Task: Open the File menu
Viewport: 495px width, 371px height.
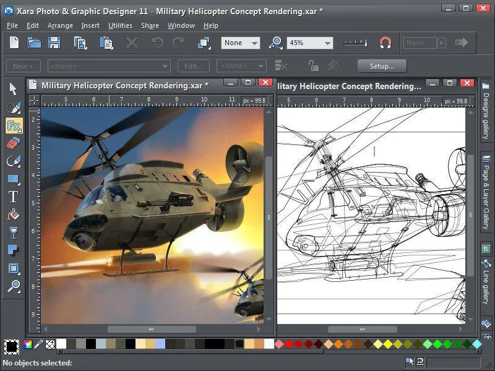Action: click(12, 25)
